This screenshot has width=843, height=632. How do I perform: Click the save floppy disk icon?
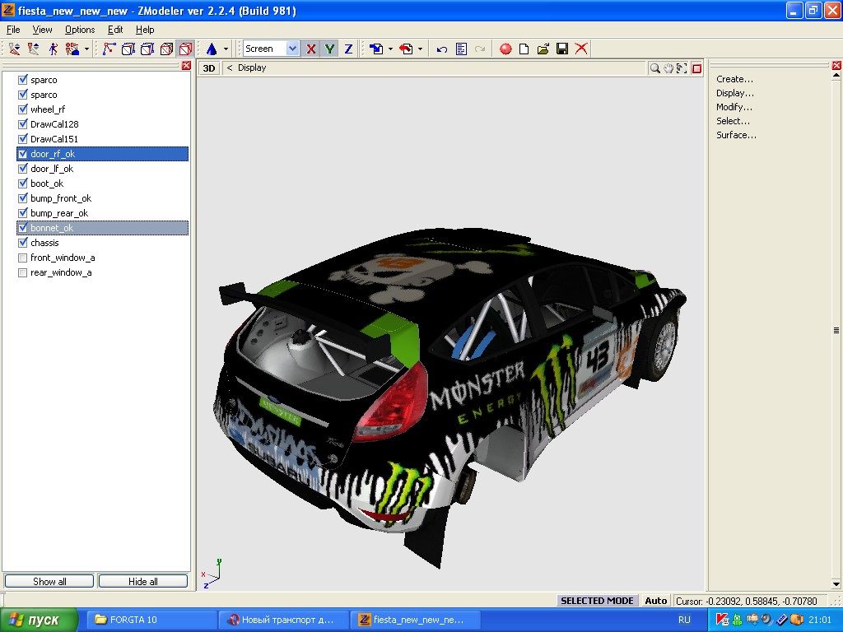(x=562, y=49)
